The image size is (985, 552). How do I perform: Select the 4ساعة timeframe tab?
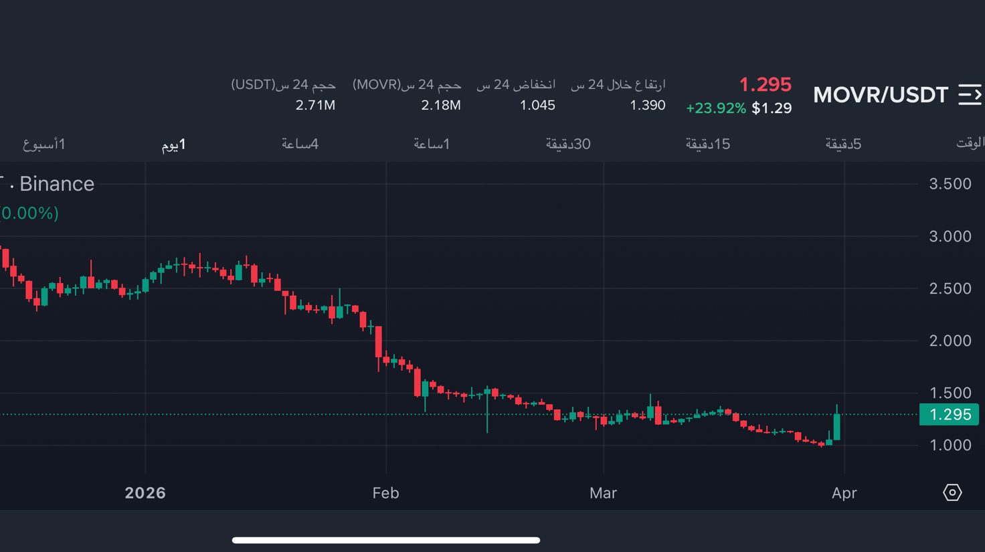click(300, 144)
